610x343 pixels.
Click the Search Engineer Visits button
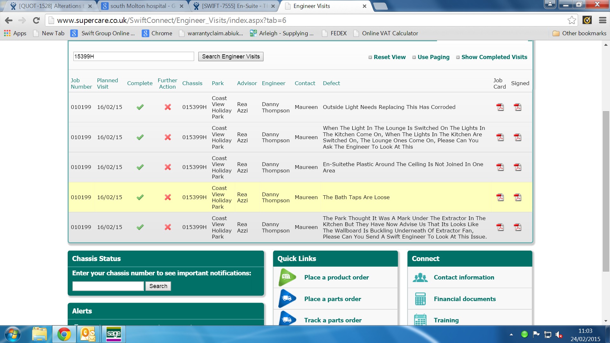[x=231, y=57]
